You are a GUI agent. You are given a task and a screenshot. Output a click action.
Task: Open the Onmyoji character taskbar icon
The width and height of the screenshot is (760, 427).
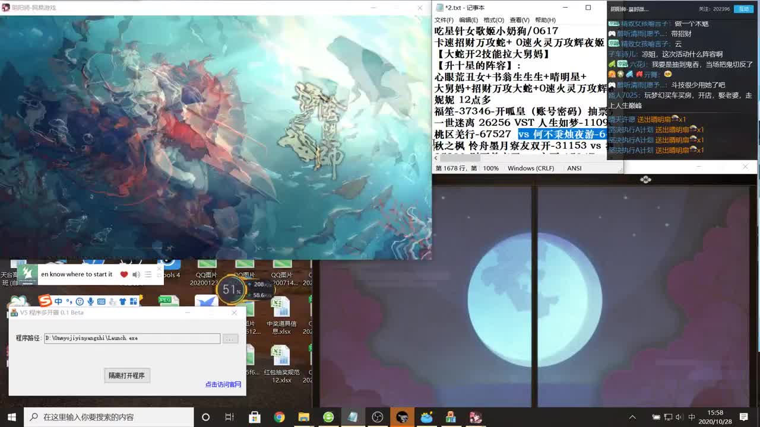click(x=476, y=417)
